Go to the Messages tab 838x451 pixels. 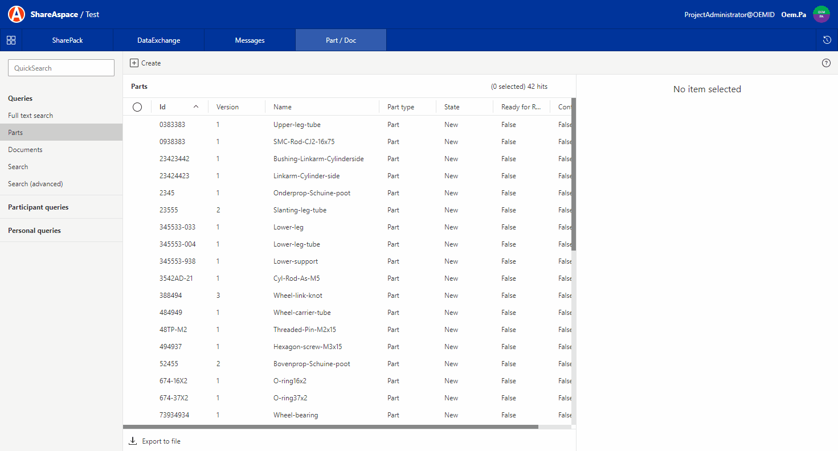coord(250,40)
